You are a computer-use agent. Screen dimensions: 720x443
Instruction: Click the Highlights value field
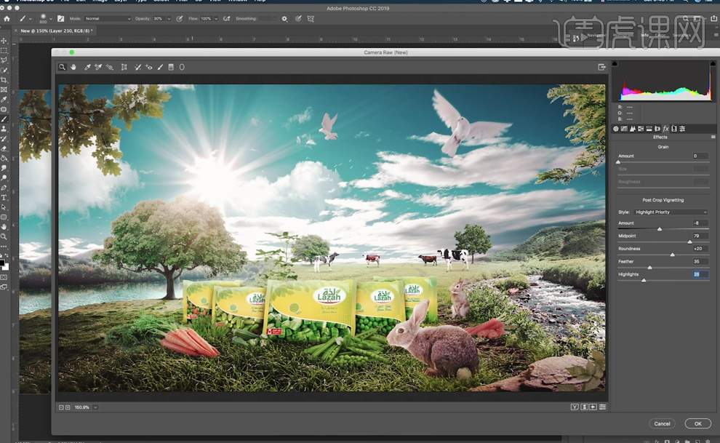coord(700,274)
